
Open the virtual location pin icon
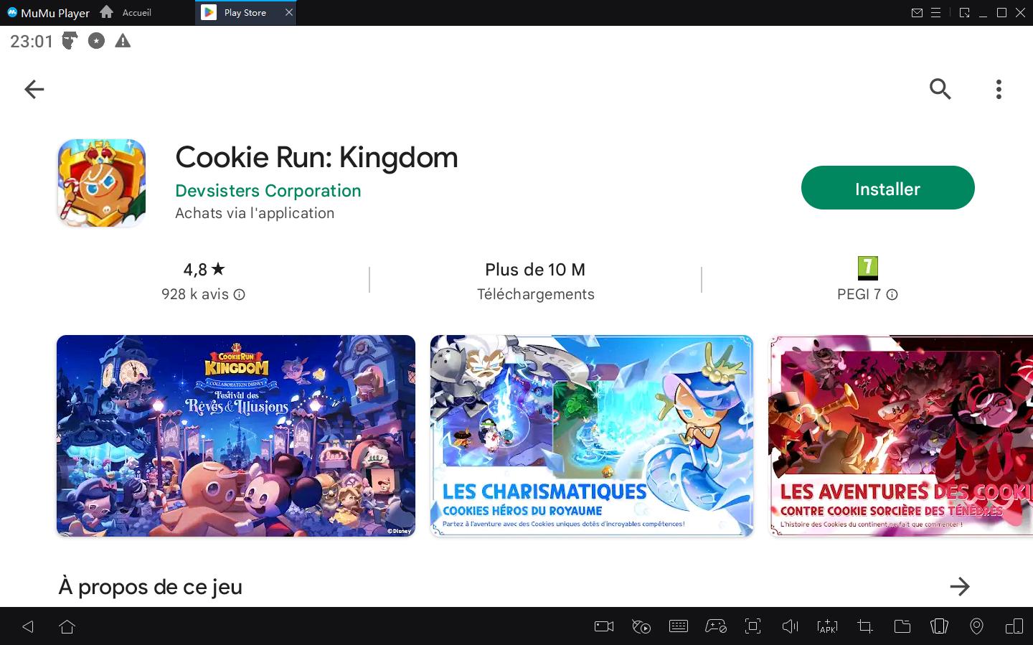(976, 626)
